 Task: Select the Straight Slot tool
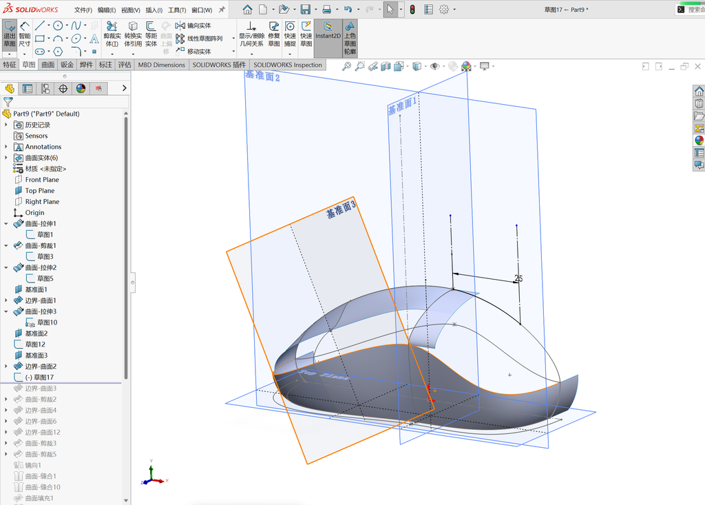tap(39, 51)
